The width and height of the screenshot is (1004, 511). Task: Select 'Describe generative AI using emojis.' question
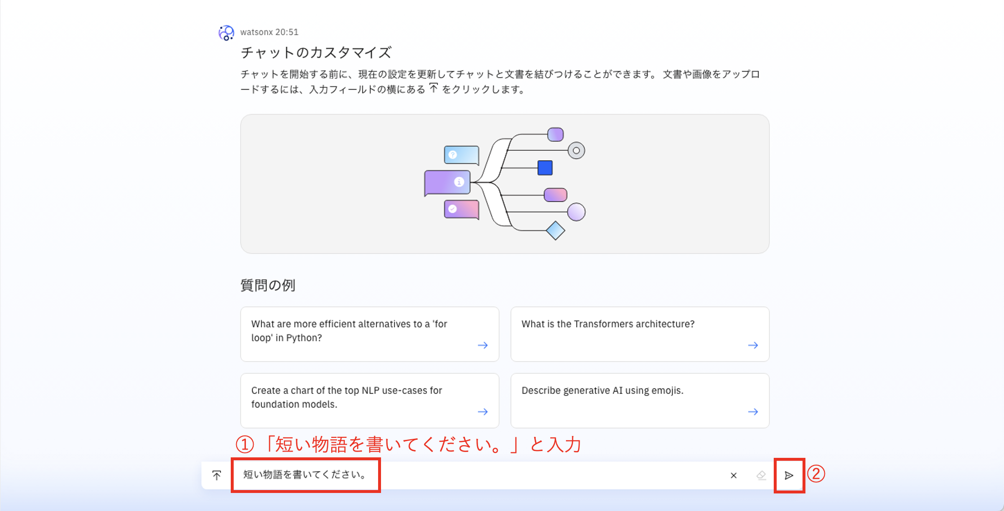[x=602, y=391]
